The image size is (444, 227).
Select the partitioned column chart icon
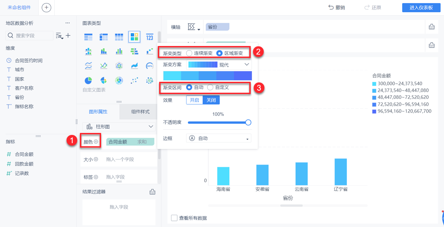88,51
